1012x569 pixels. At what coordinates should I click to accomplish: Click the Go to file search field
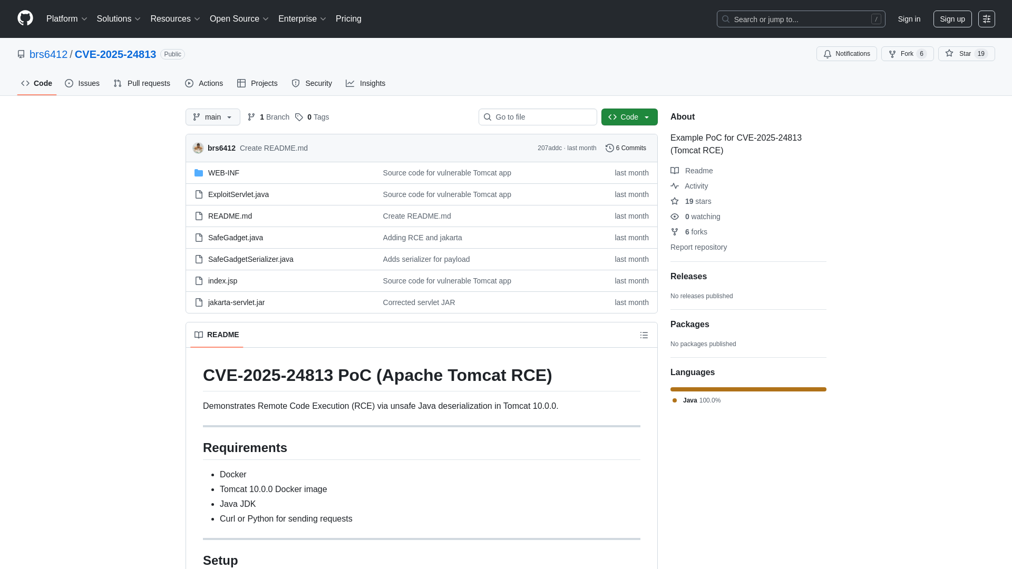click(538, 117)
